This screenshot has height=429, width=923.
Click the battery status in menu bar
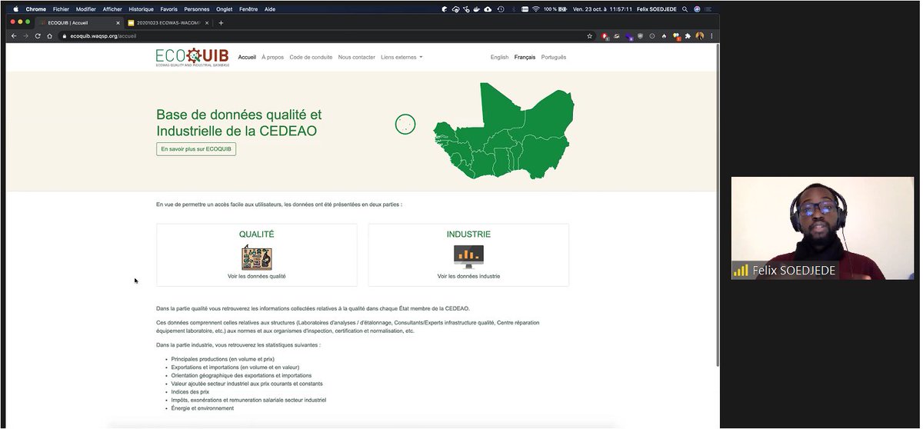pyautogui.click(x=555, y=9)
